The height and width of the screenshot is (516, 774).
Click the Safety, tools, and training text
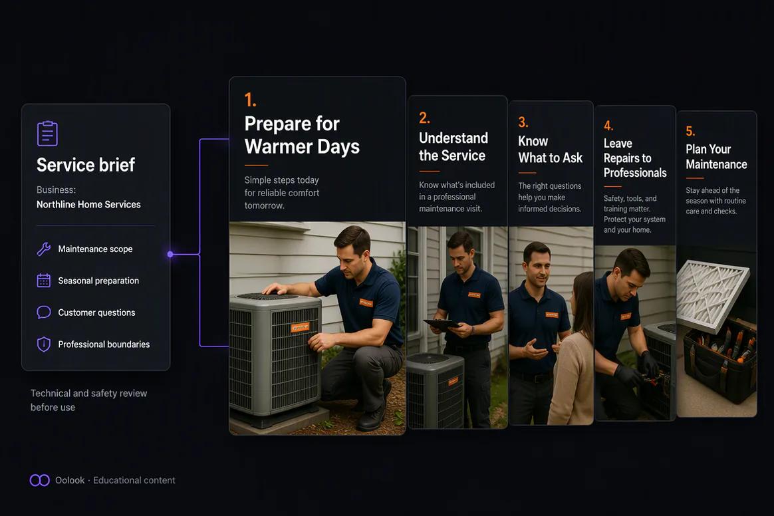(634, 214)
